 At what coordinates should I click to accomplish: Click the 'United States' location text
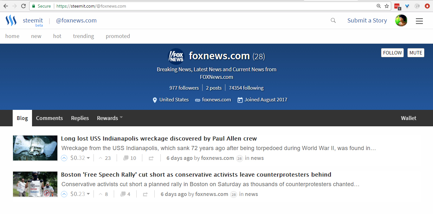pyautogui.click(x=174, y=100)
